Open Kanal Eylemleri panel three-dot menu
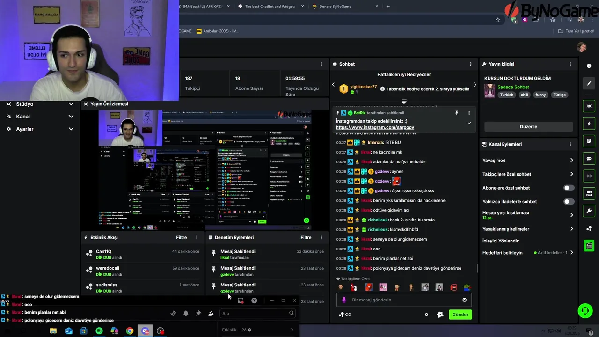The width and height of the screenshot is (599, 337). point(570,144)
